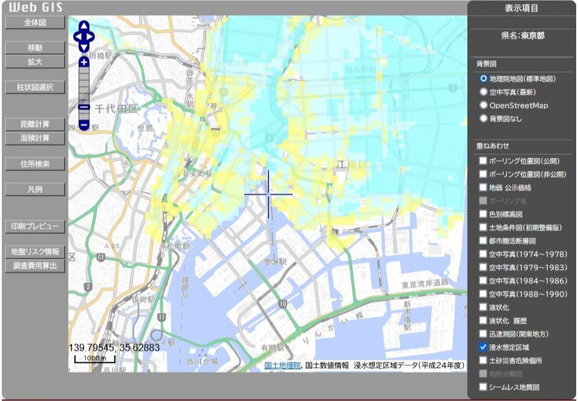
Task: Open the 国土地理院 attribution link
Action: [282, 365]
